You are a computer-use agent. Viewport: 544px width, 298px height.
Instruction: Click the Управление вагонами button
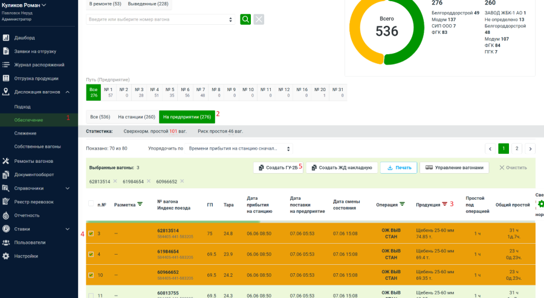coord(455,167)
